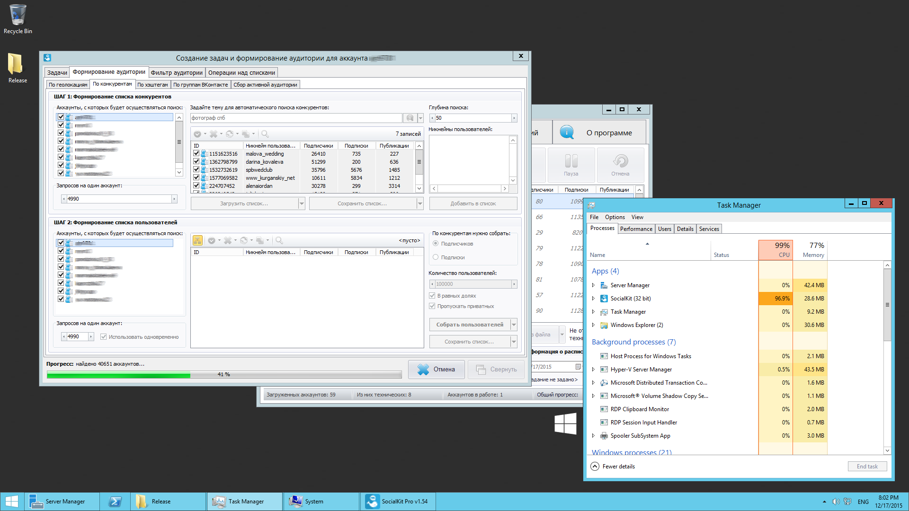This screenshot has width=909, height=511.
Task: Click Собрать пользователей button
Action: tap(470, 325)
